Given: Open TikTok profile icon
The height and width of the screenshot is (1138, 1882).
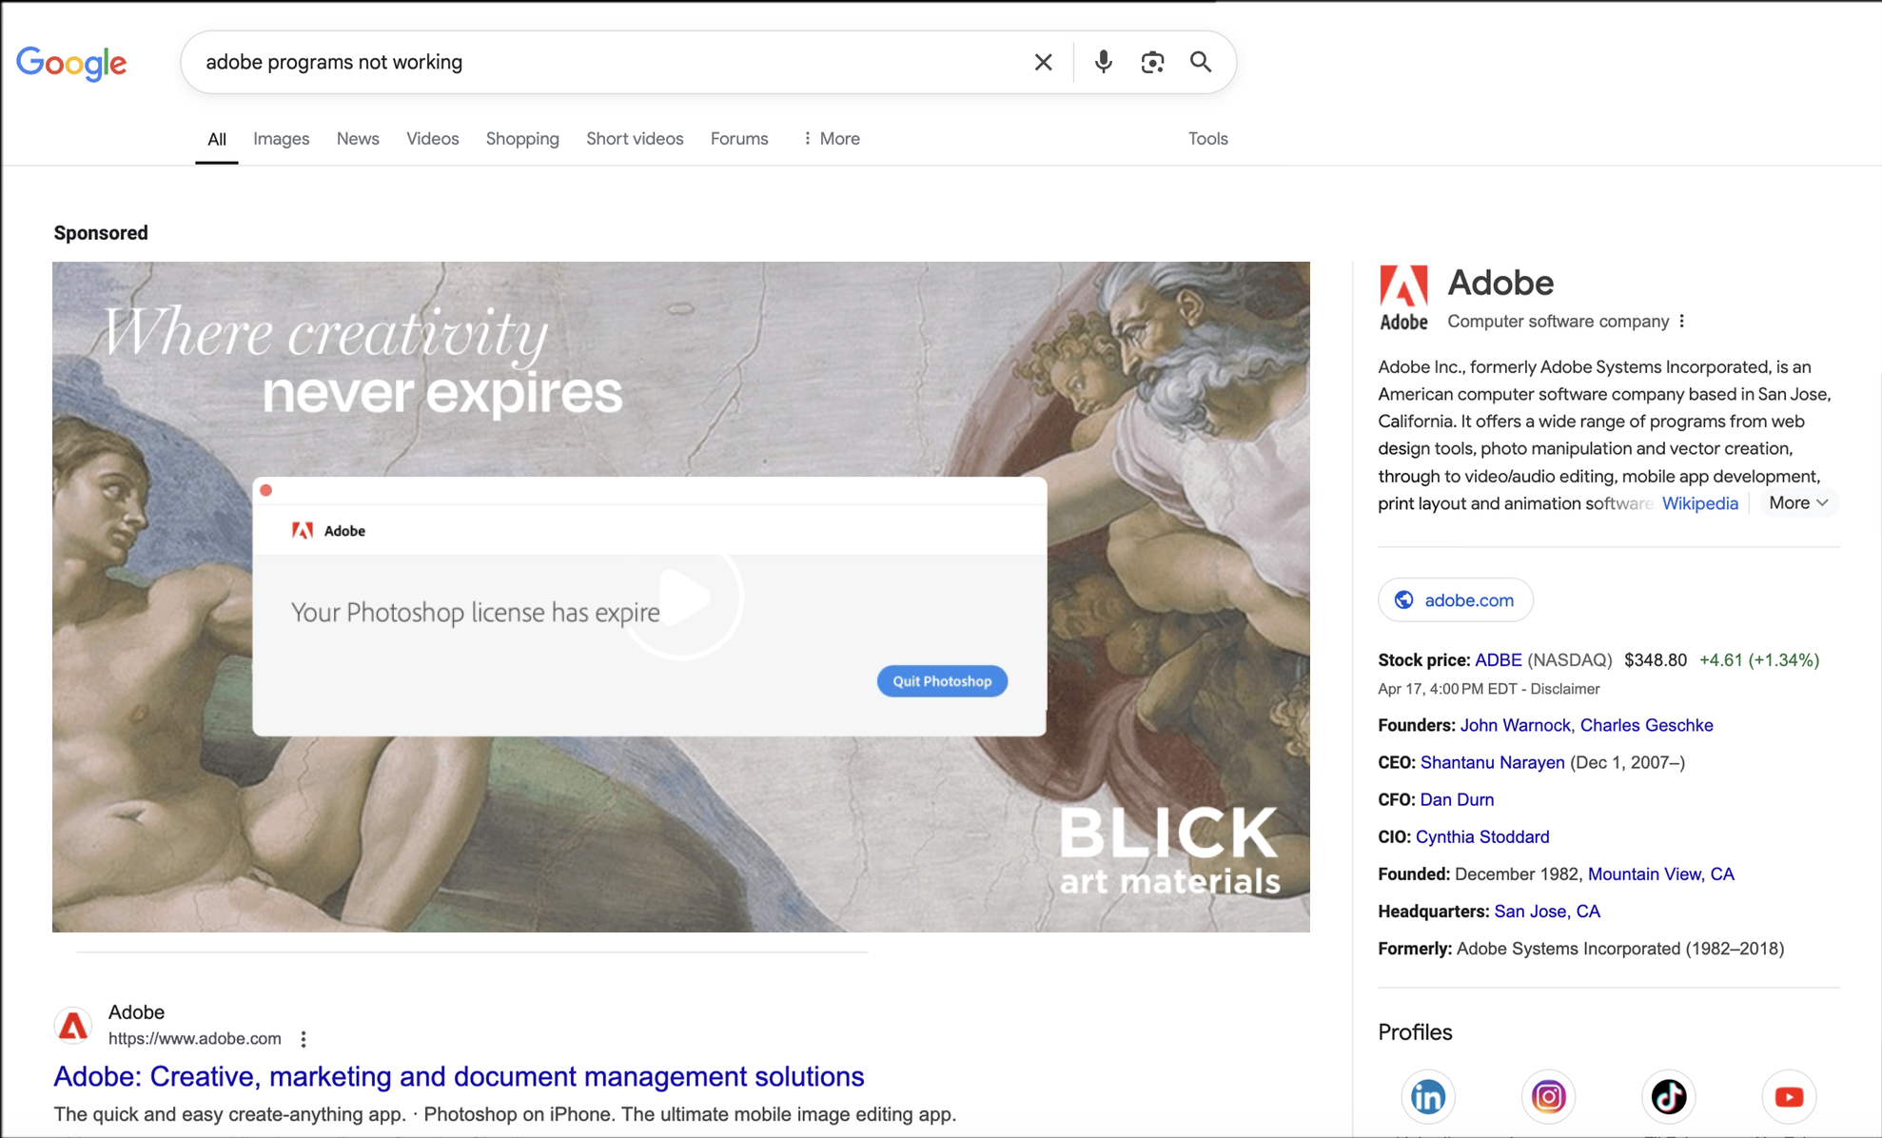Looking at the screenshot, I should point(1668,1096).
